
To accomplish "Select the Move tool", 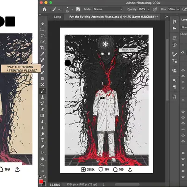I will [42, 23].
